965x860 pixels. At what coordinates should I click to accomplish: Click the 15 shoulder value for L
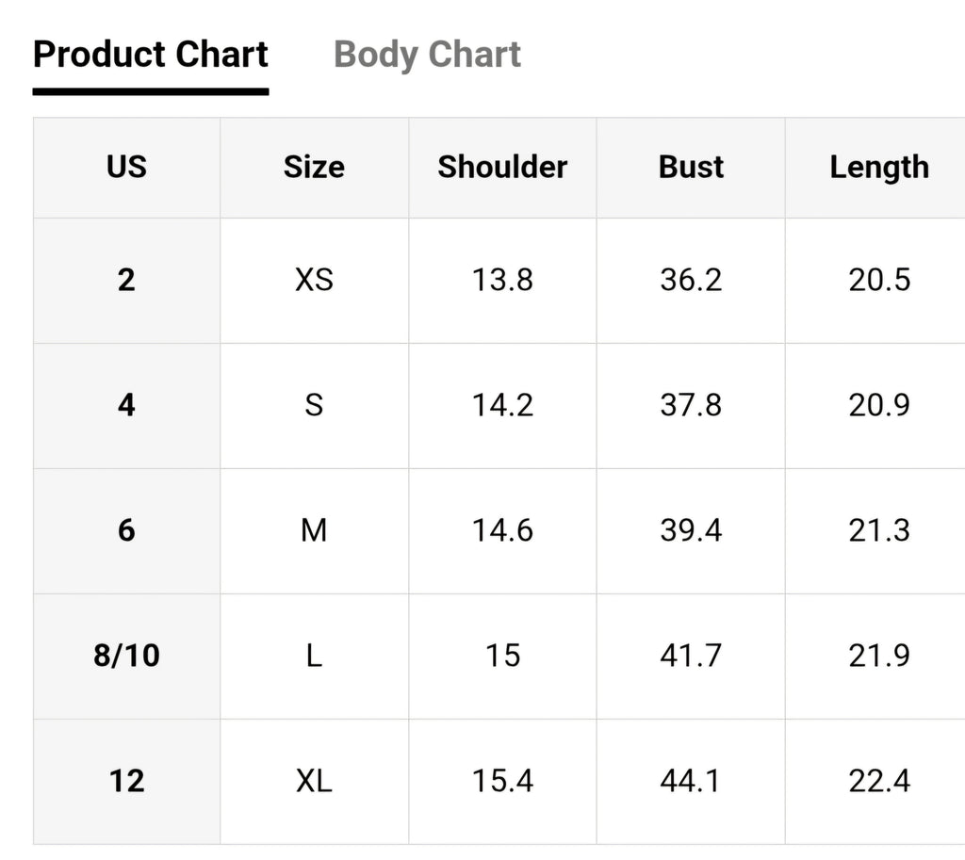[502, 656]
